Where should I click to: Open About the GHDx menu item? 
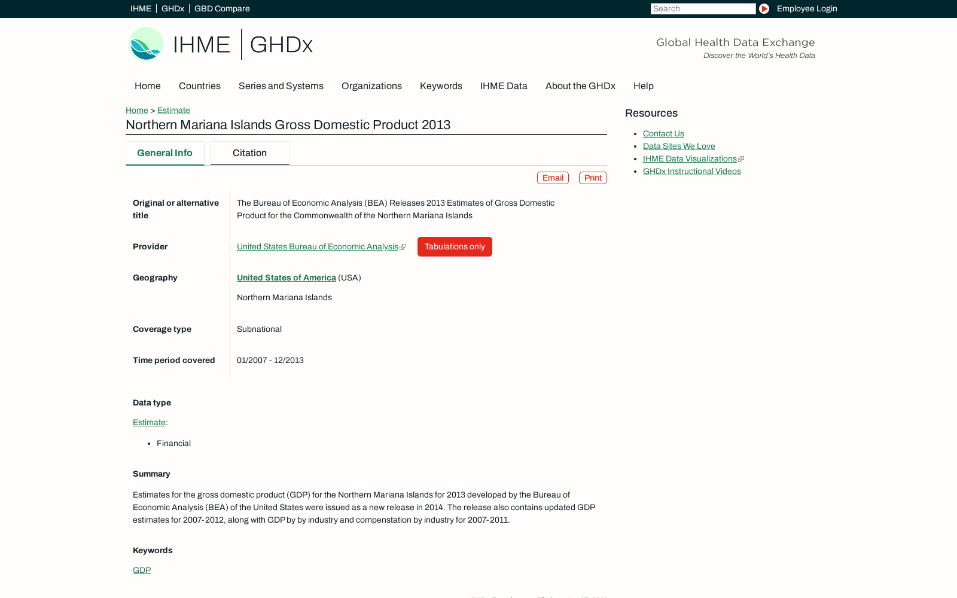[x=580, y=86]
